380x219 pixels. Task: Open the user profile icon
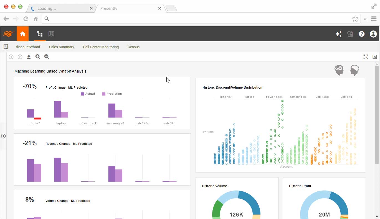click(x=373, y=34)
